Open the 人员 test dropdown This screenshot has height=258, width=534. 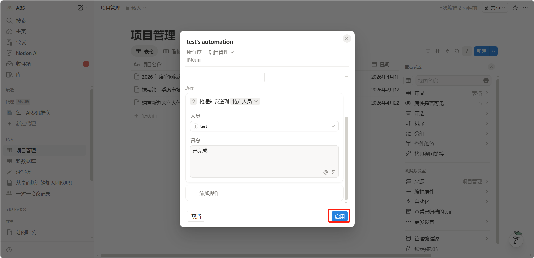click(x=264, y=126)
